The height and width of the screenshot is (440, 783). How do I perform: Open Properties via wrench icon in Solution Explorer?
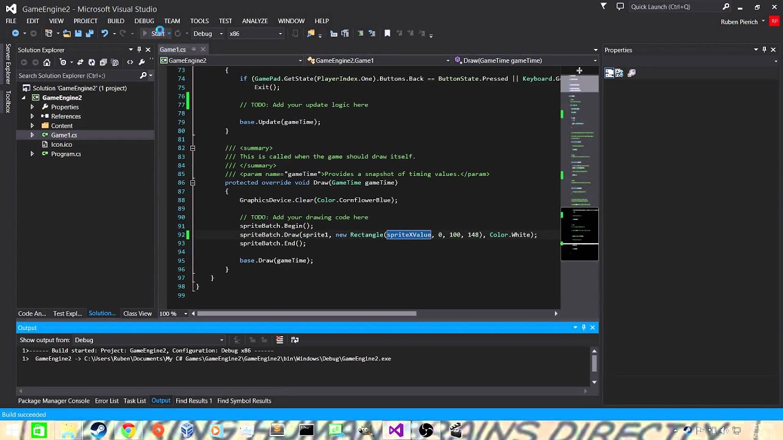point(142,62)
